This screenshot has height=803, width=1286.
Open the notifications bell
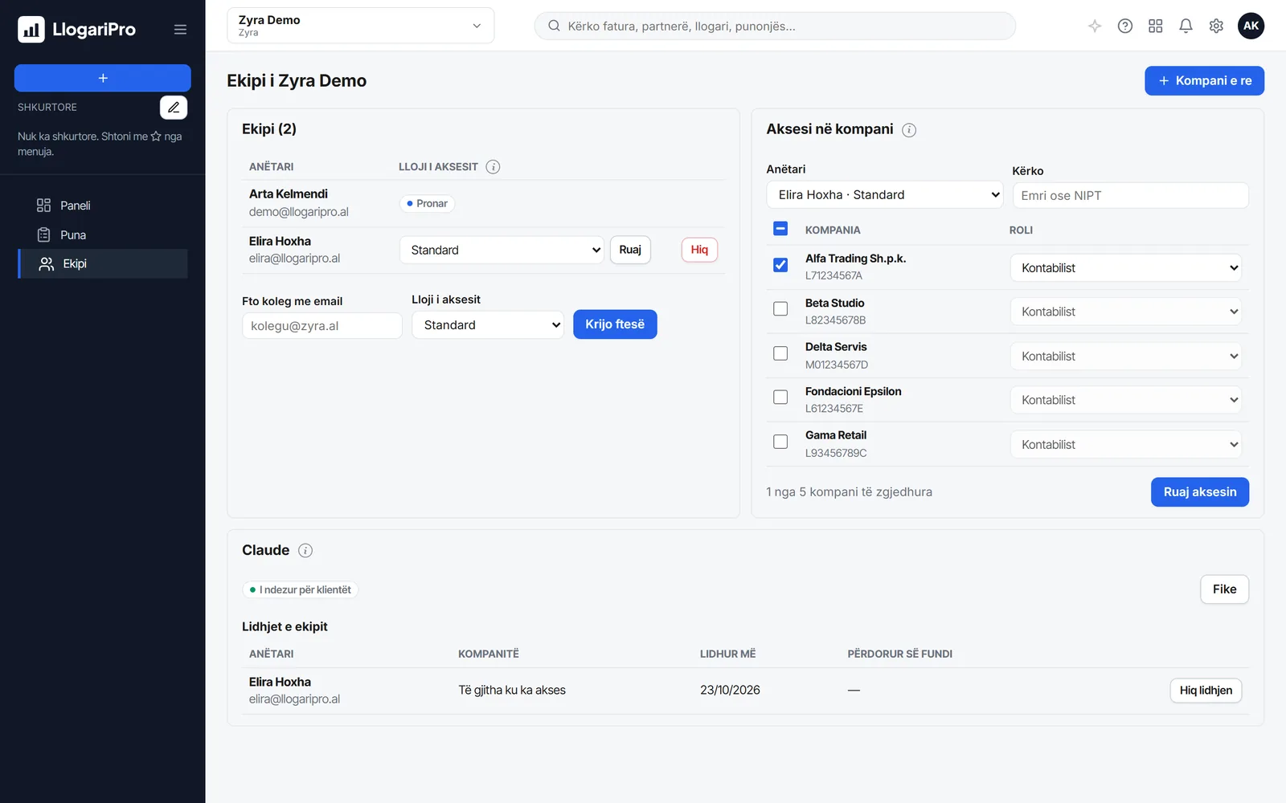point(1186,26)
